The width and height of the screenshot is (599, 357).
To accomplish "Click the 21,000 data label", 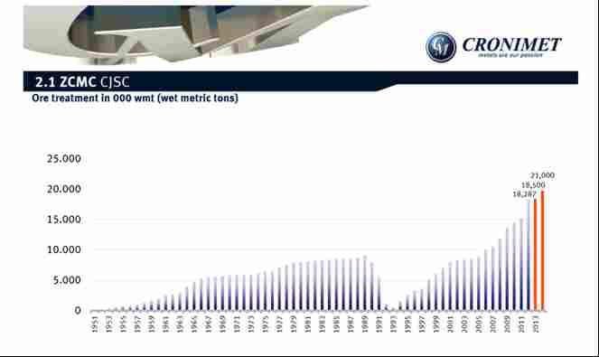I will pyautogui.click(x=542, y=175).
